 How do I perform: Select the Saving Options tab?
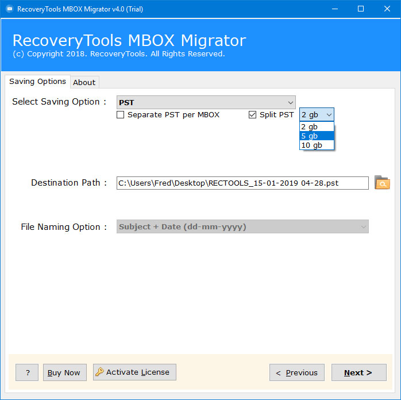(x=37, y=82)
